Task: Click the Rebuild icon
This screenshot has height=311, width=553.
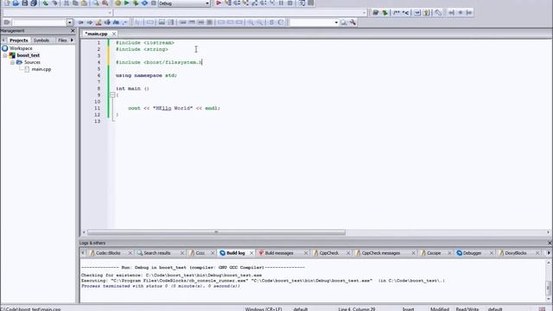Action: tap(144, 3)
